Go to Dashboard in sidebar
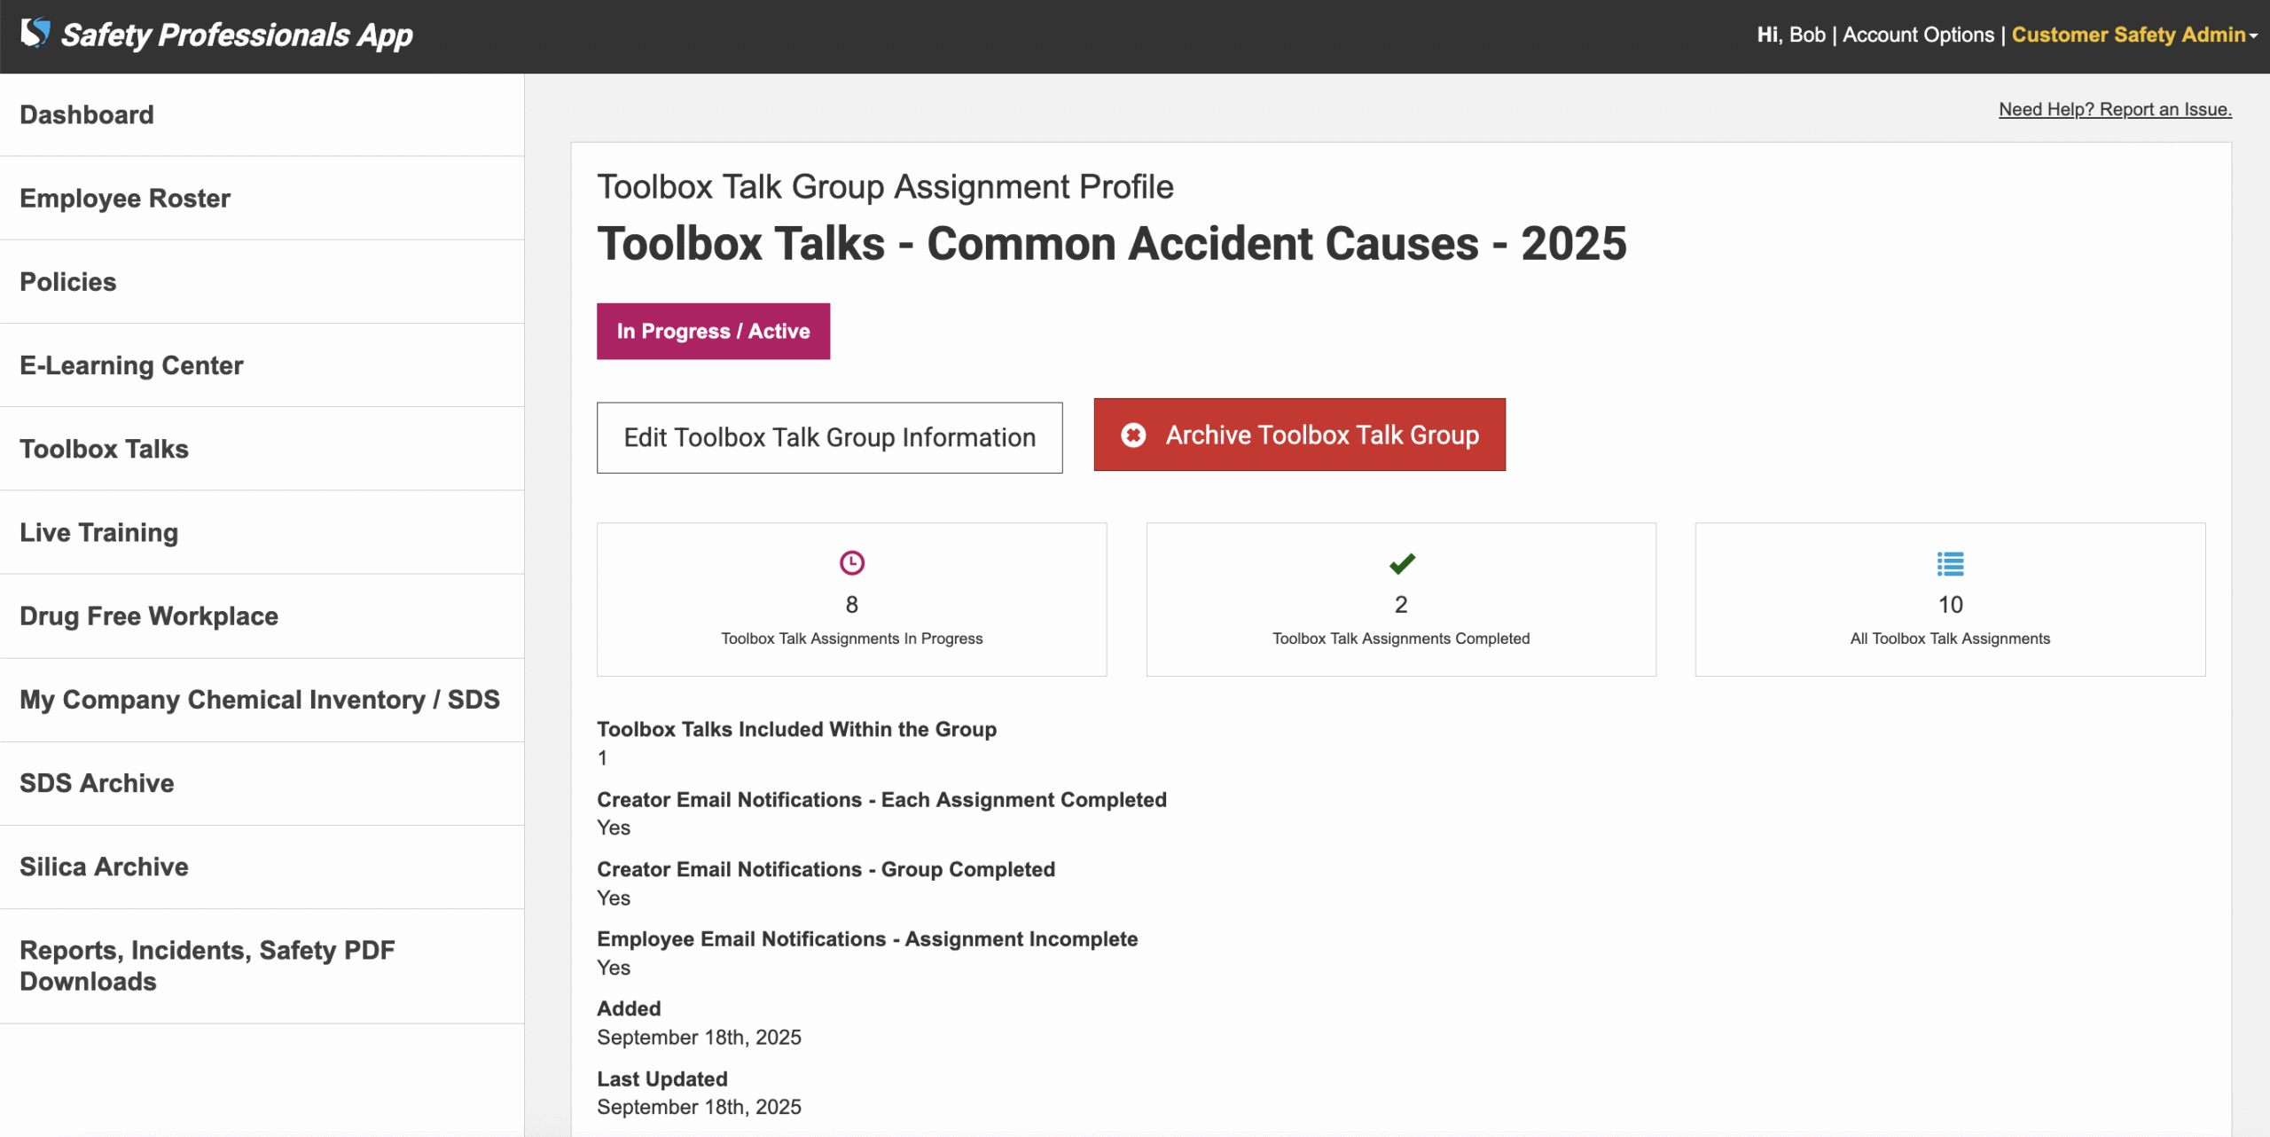Screen dimensions: 2270x1137 [87, 114]
